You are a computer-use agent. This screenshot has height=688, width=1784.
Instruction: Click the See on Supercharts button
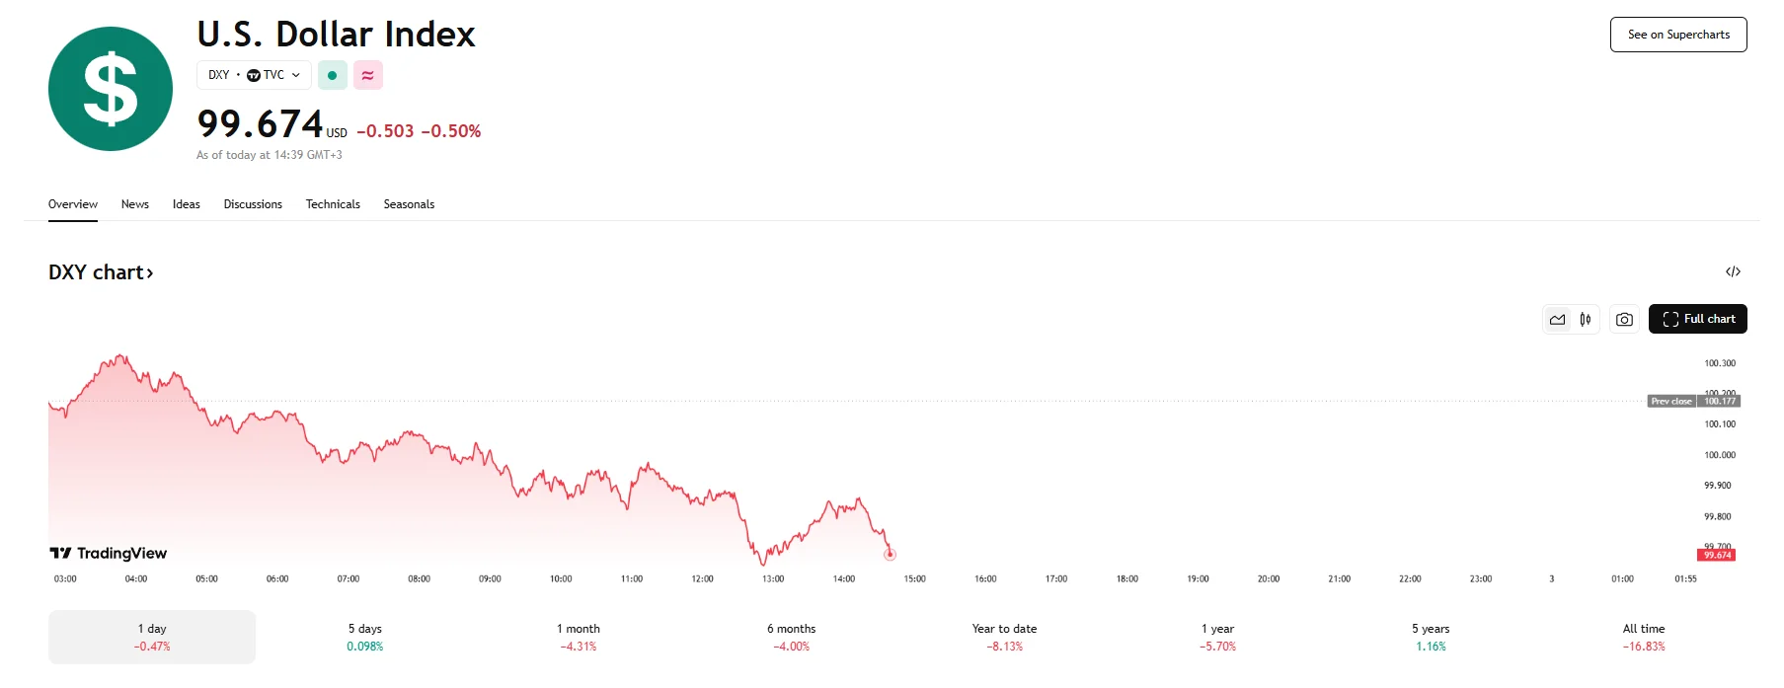[1678, 35]
